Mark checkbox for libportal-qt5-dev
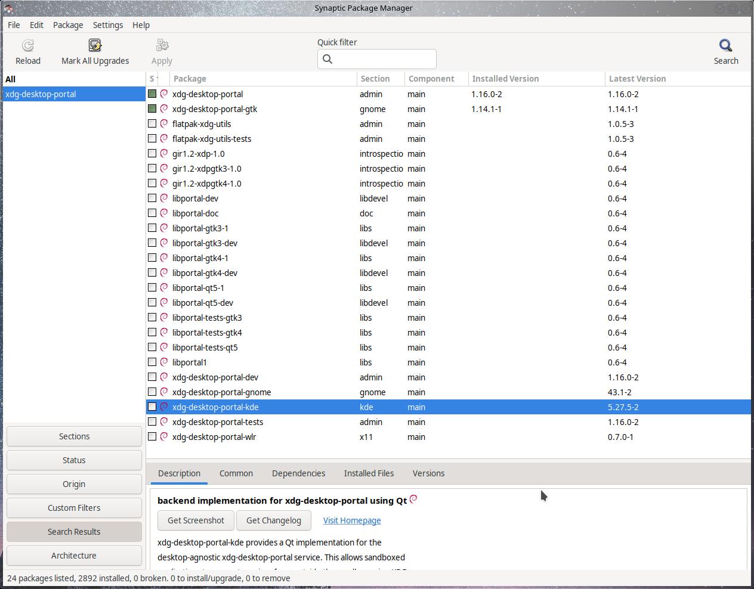This screenshot has height=589, width=754. 152,303
